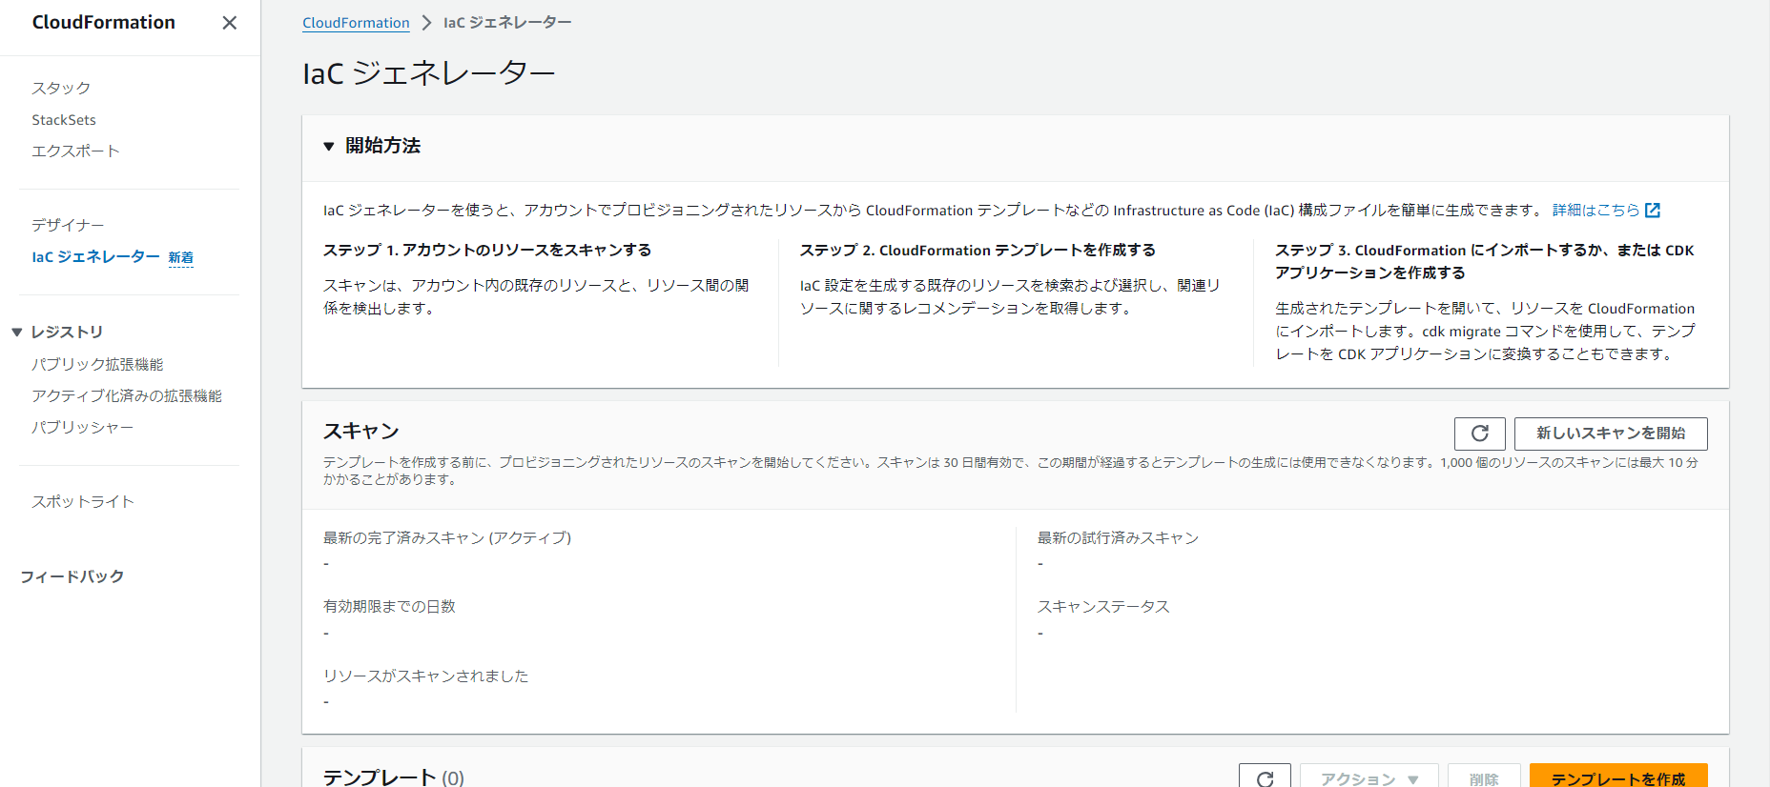
Task: Open スポットライト in the sidebar
Action: [x=83, y=502]
